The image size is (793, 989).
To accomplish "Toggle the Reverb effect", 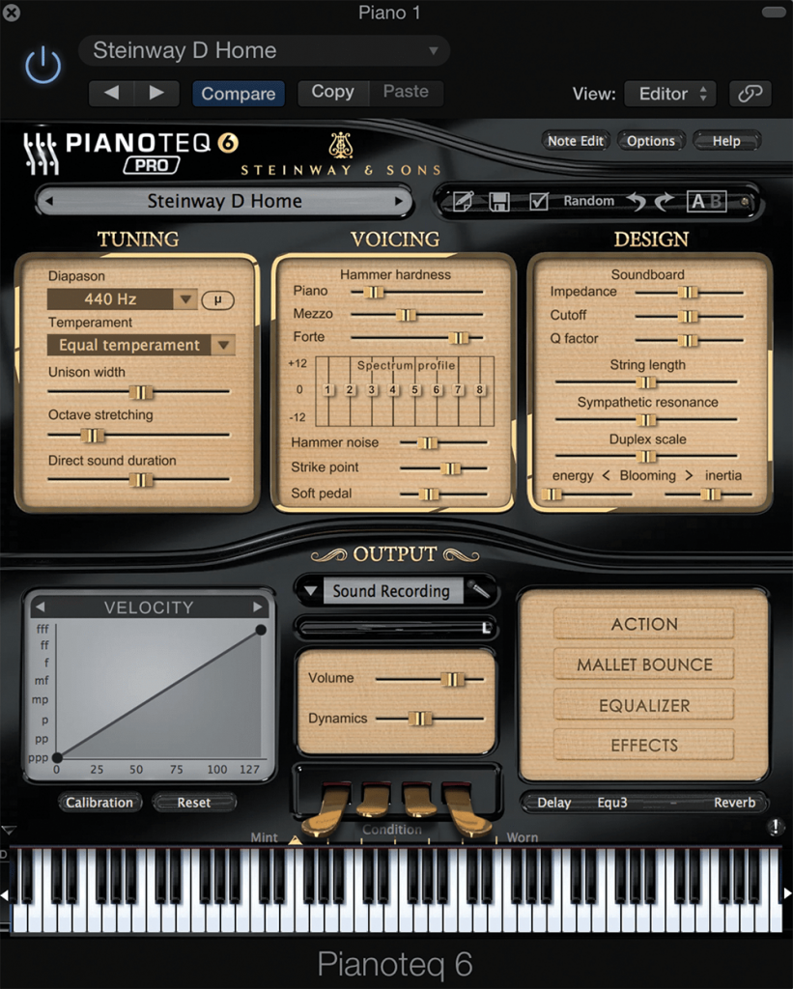I will [x=734, y=803].
